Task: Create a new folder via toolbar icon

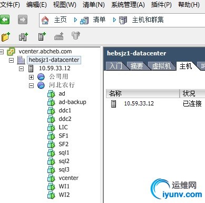Action: tap(6, 36)
